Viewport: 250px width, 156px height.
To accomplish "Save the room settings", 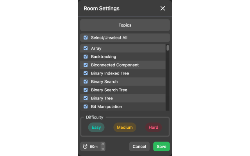I will pyautogui.click(x=161, y=147).
